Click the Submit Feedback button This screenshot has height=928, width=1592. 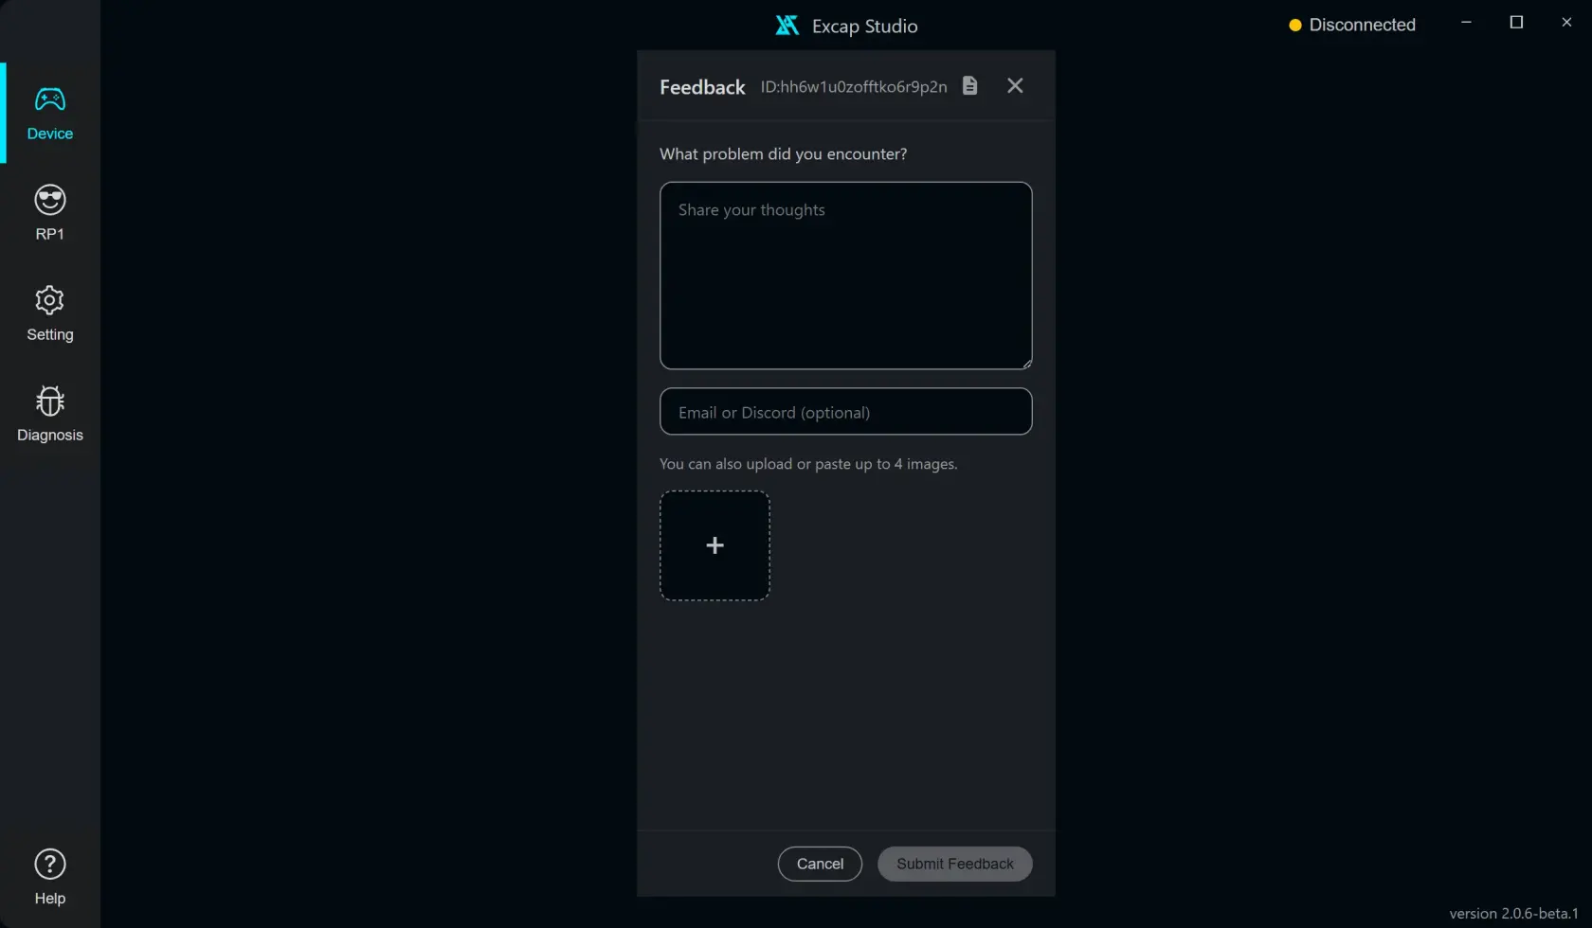click(x=954, y=864)
